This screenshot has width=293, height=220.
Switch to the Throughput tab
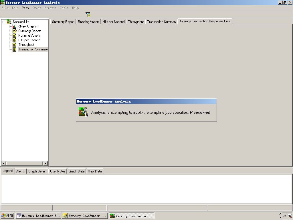click(x=136, y=22)
